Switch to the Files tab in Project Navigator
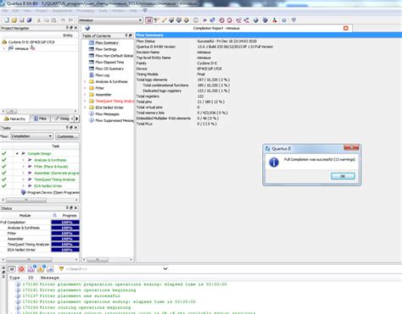This screenshot has height=314, width=402. coord(41,118)
